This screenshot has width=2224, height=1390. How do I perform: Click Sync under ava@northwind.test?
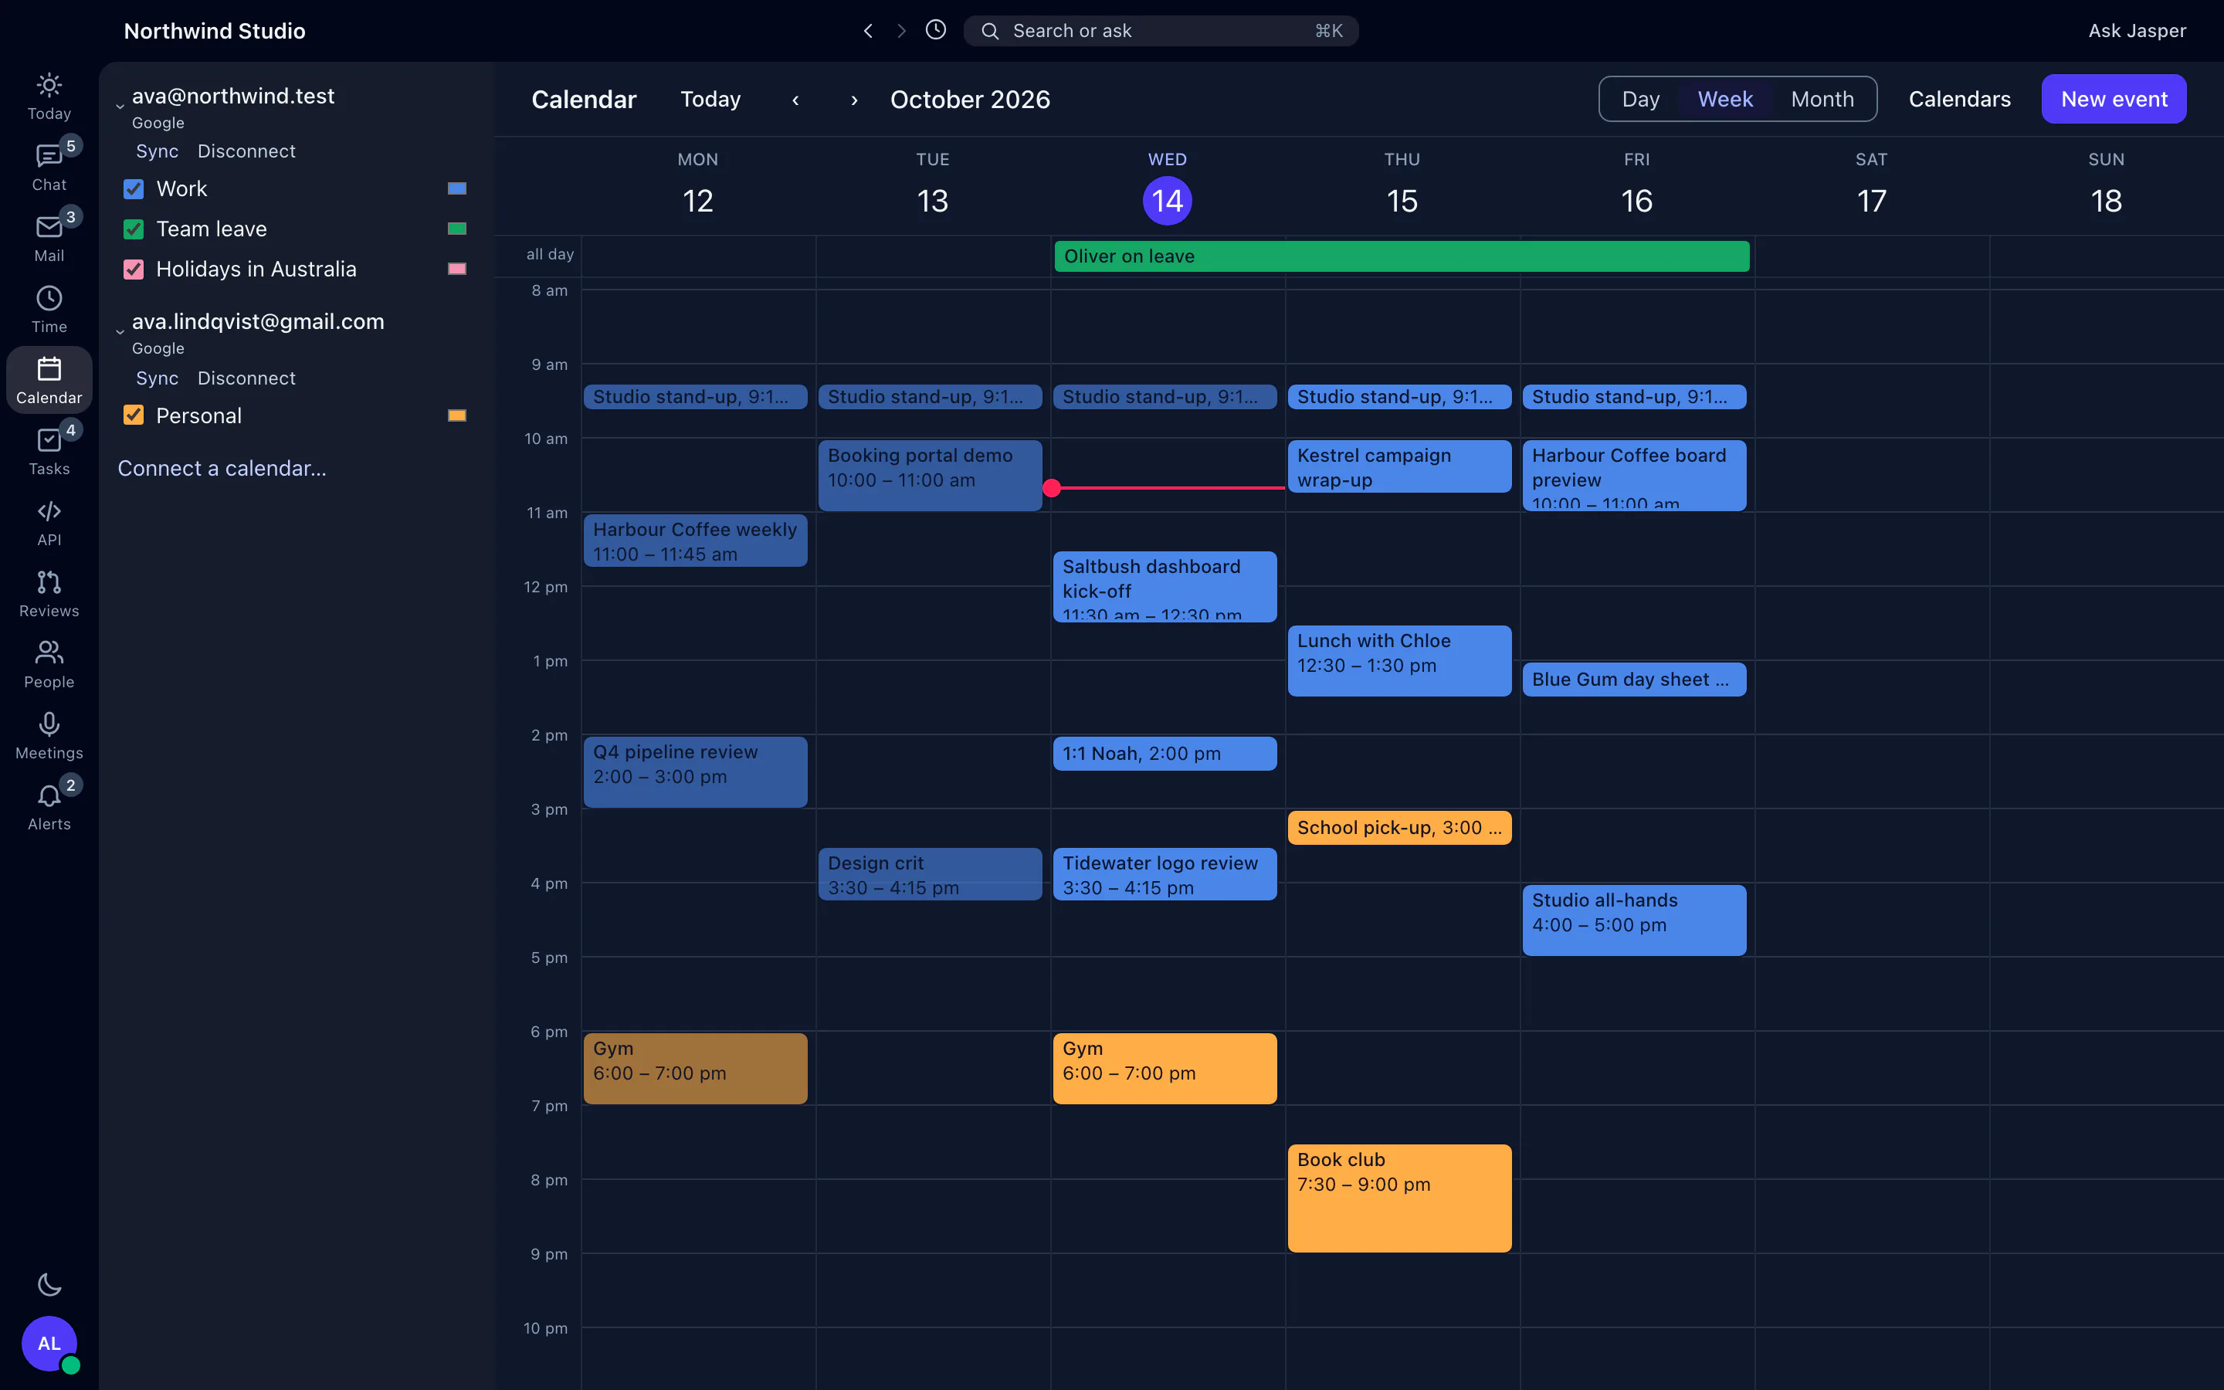tap(158, 151)
